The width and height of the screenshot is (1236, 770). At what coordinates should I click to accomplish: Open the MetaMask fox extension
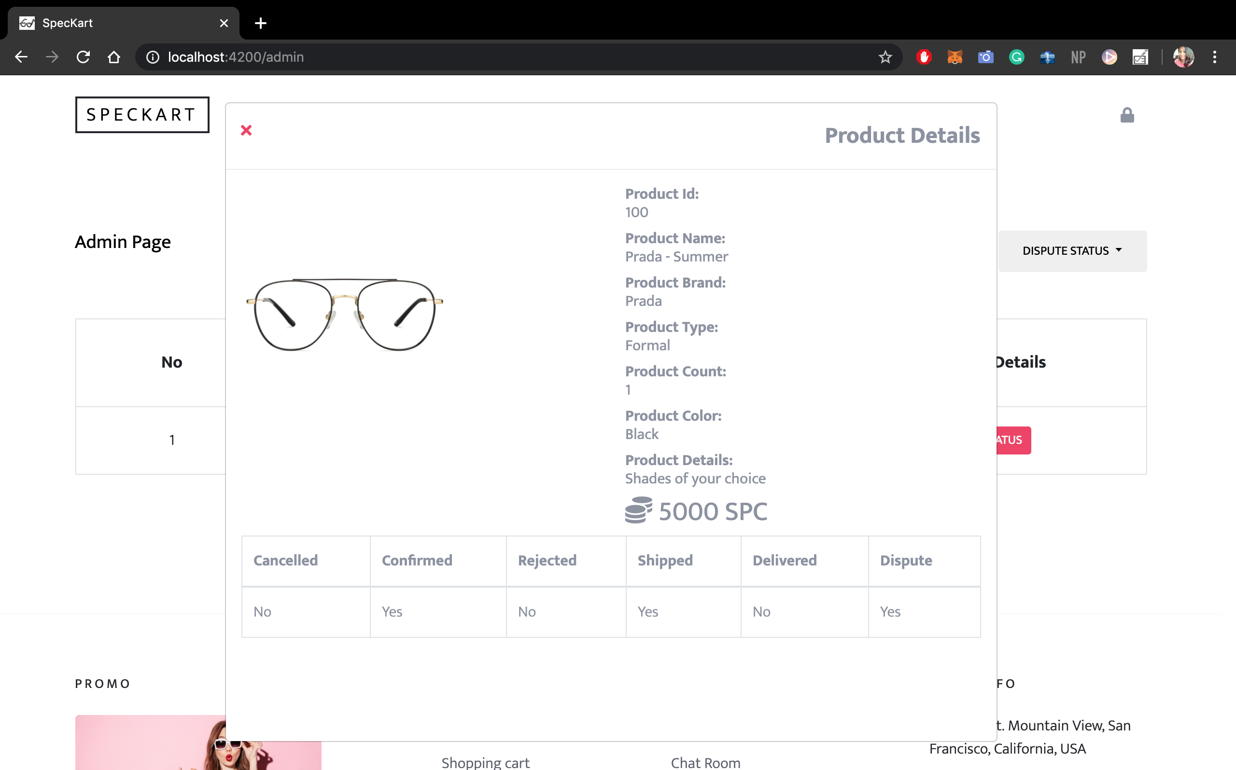954,57
